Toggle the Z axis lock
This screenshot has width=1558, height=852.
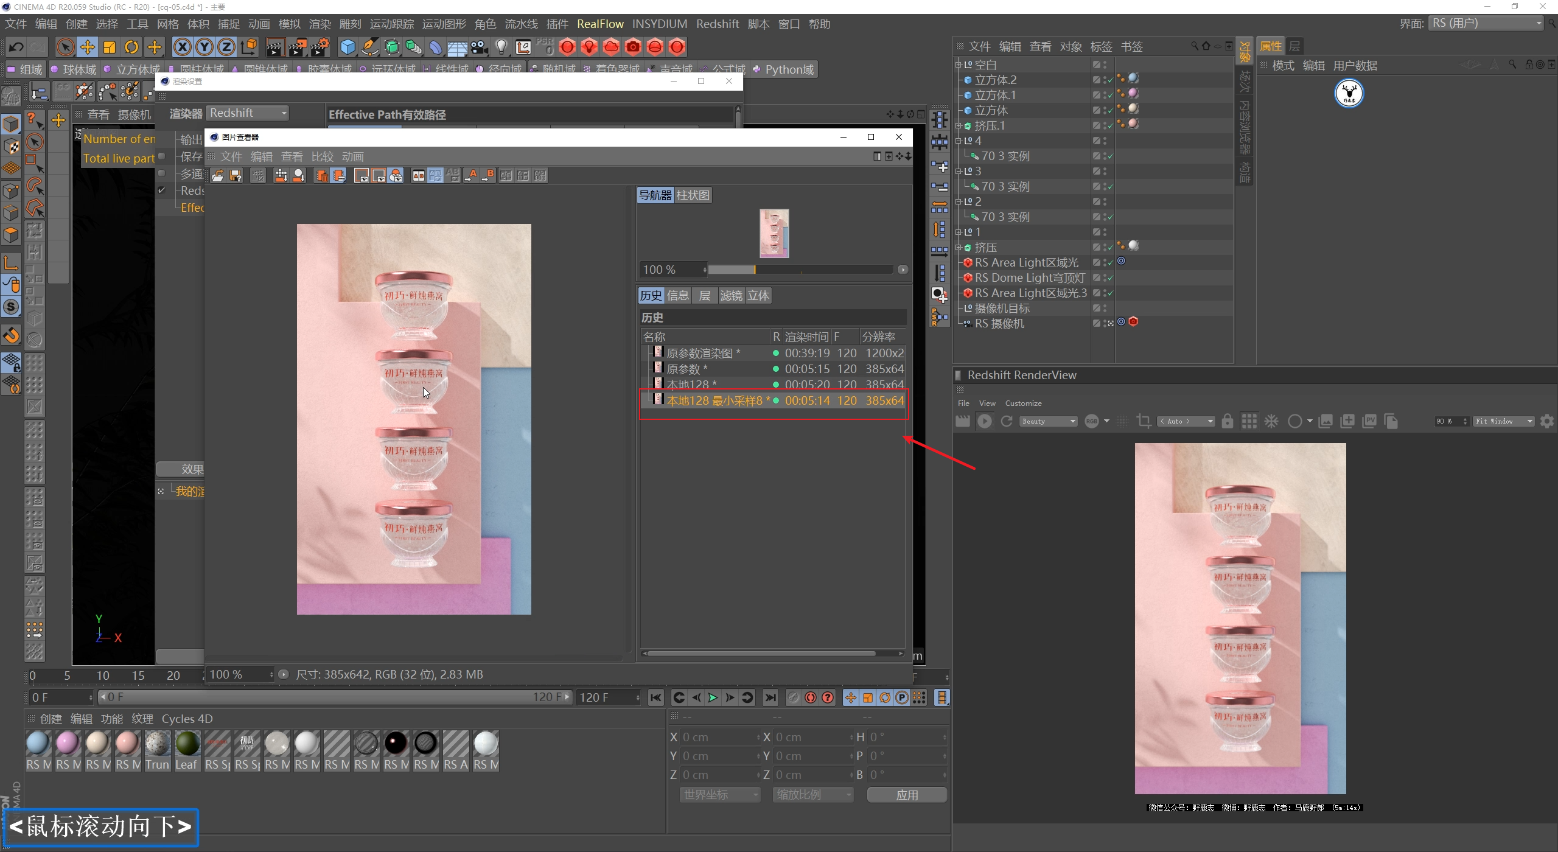pos(226,47)
